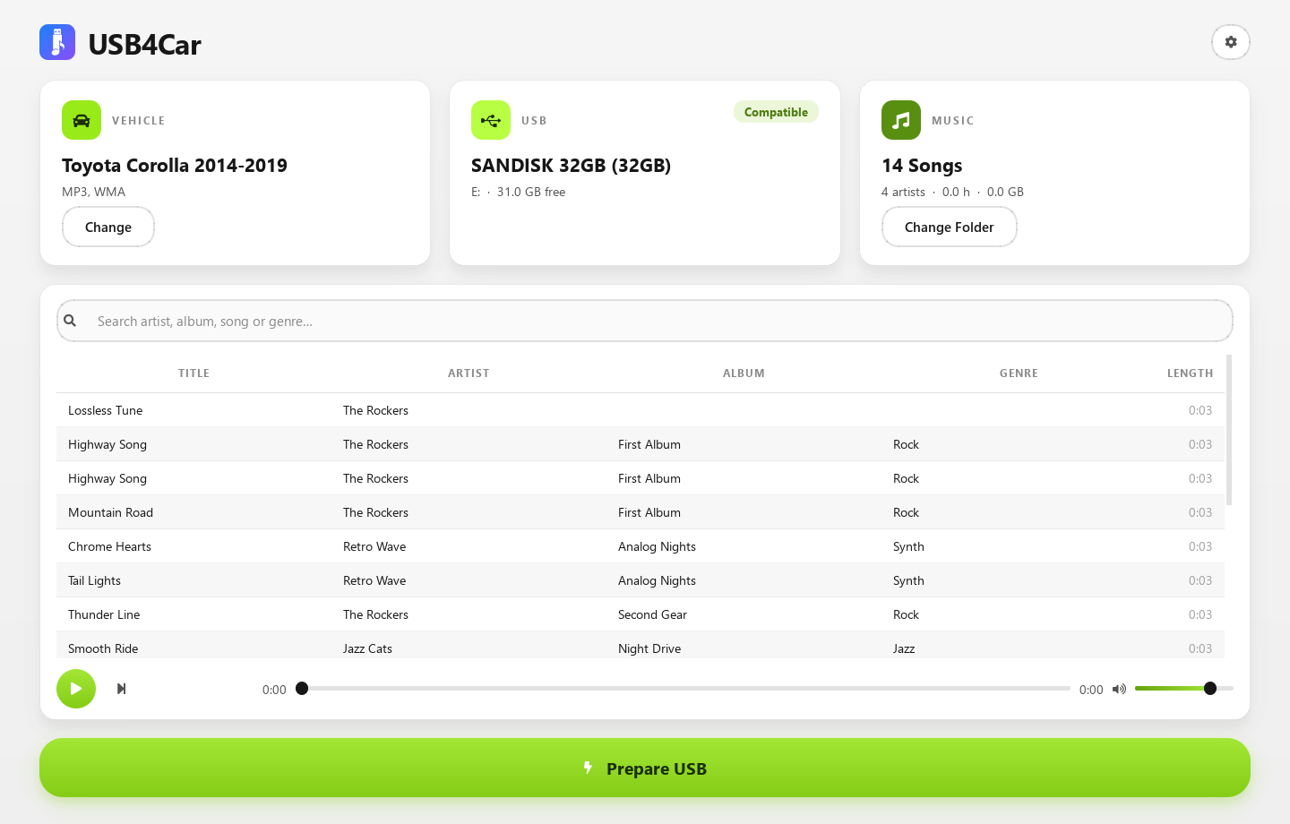Click the song list vertical scrollbar

click(x=1229, y=430)
